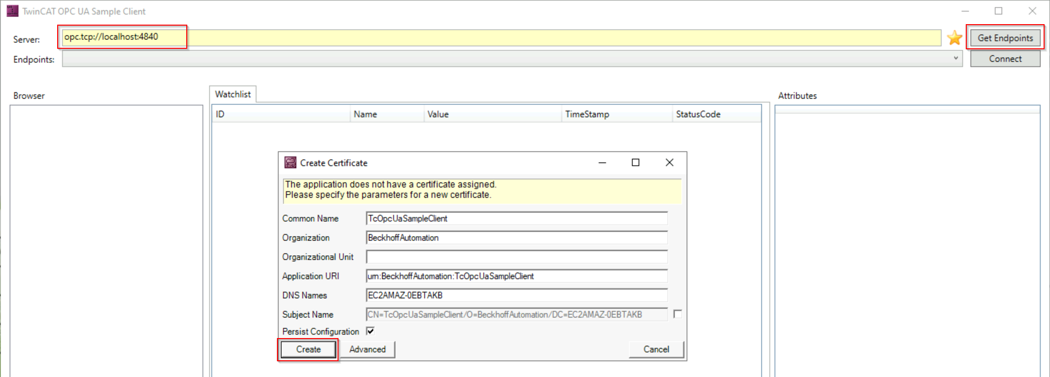Click the Create Certificate dialog title icon
This screenshot has width=1050, height=377.
[x=291, y=163]
